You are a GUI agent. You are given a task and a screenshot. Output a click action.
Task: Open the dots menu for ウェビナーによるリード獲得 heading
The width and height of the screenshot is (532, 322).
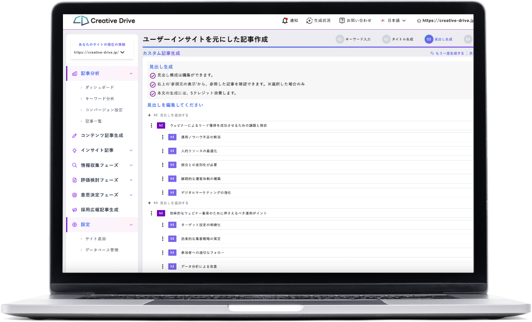click(152, 126)
